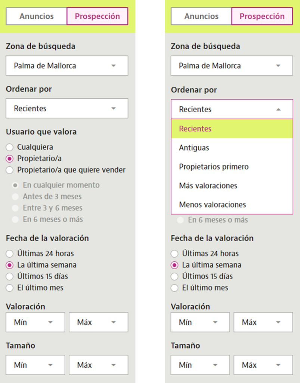Select "En cualquier momento" radio option
300x383 pixels.
pos(15,185)
